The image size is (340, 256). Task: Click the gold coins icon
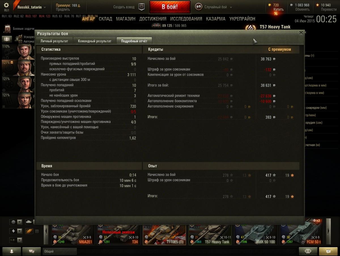pyautogui.click(x=269, y=5)
